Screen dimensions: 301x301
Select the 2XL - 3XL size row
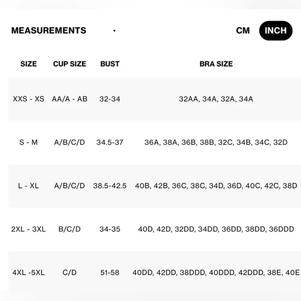coord(155,229)
